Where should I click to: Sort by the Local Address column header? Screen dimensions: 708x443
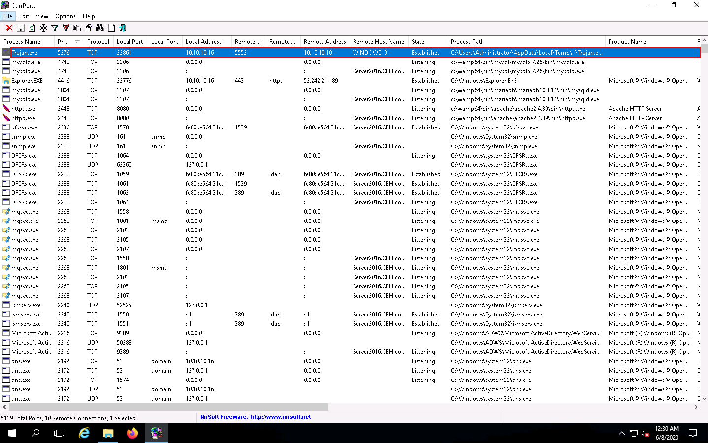[x=207, y=42]
